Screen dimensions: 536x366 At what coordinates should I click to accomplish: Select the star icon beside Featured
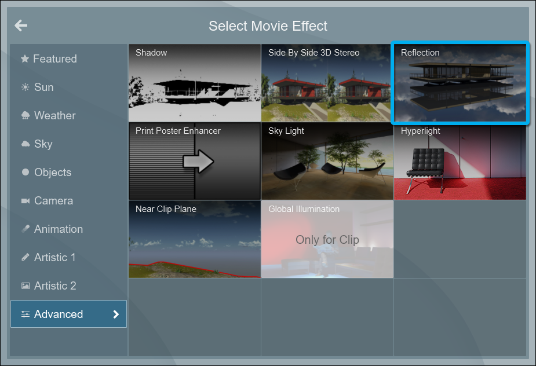(25, 59)
